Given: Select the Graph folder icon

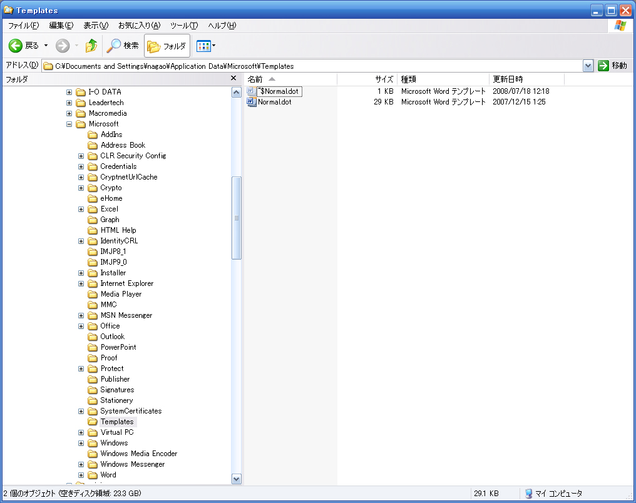Looking at the screenshot, I should (93, 220).
